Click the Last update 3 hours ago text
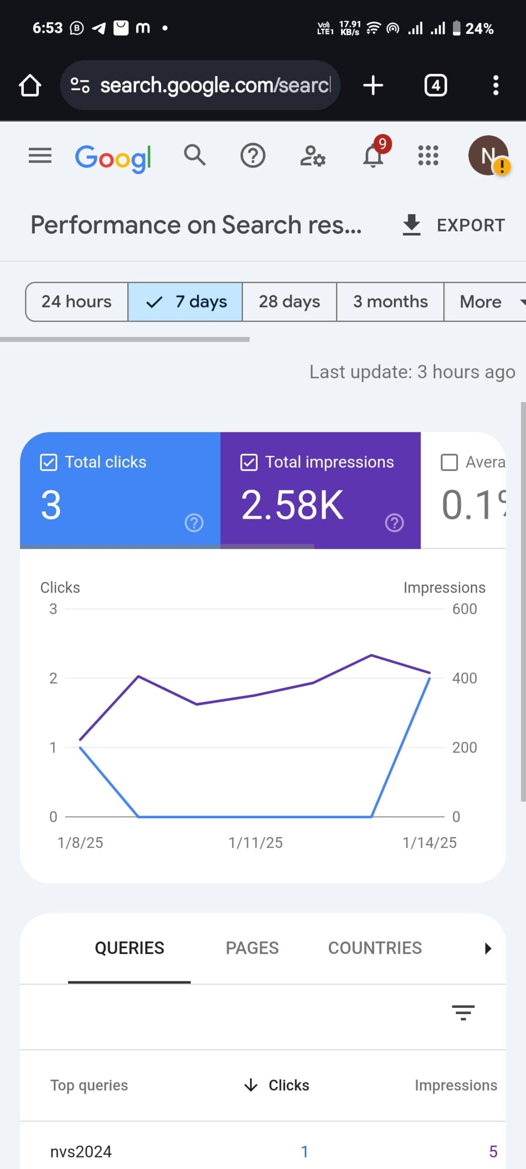 tap(412, 372)
